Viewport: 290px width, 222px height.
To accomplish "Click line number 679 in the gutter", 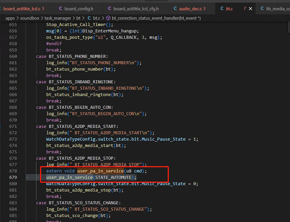I will pos(13,177).
